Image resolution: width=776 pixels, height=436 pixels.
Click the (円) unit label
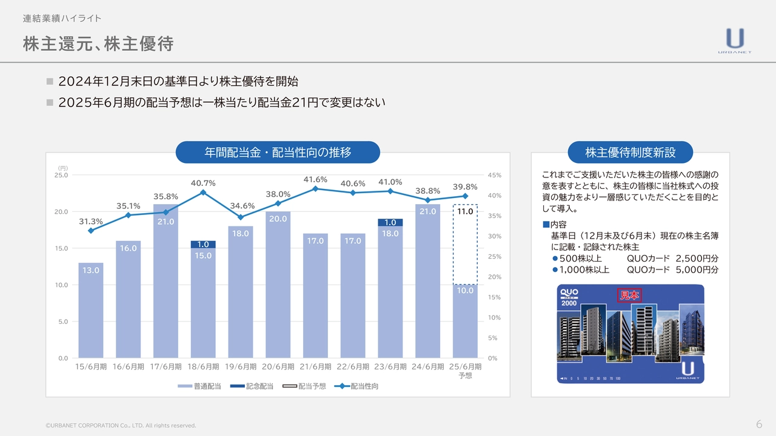[63, 168]
